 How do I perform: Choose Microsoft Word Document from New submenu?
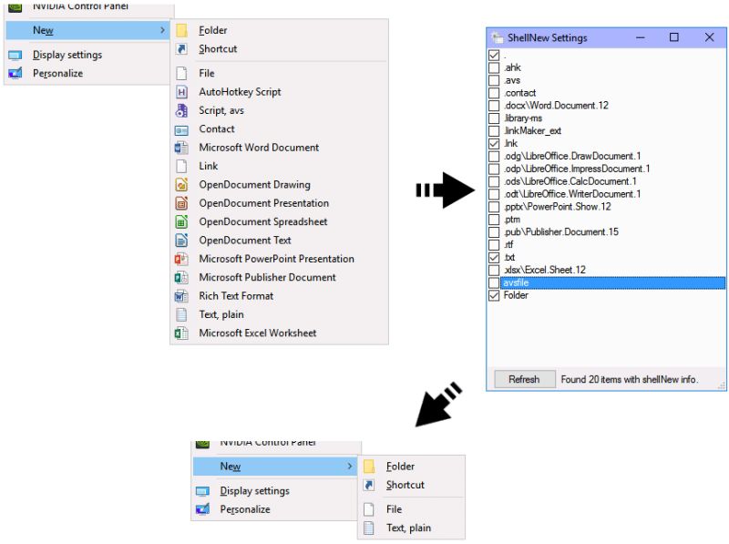[x=279, y=148]
